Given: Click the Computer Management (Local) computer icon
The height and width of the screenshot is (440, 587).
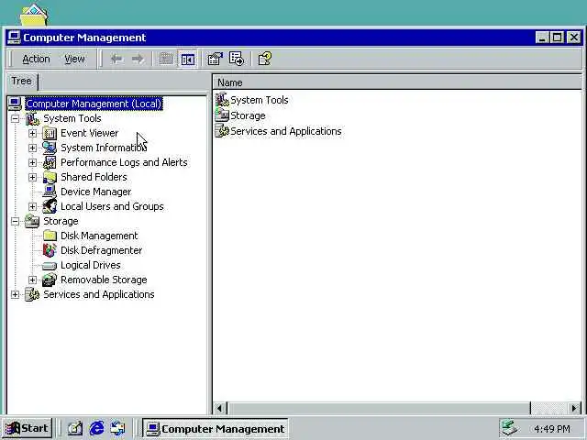Looking at the screenshot, I should tap(15, 104).
